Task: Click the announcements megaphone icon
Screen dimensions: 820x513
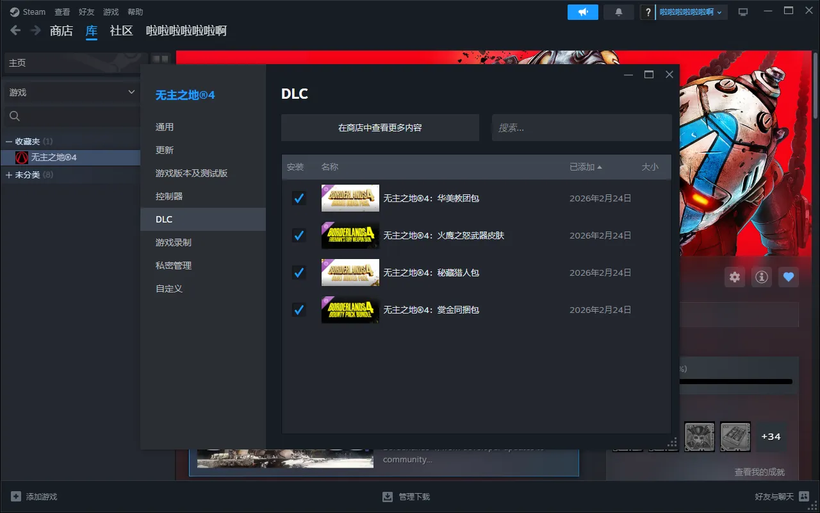Action: (582, 12)
